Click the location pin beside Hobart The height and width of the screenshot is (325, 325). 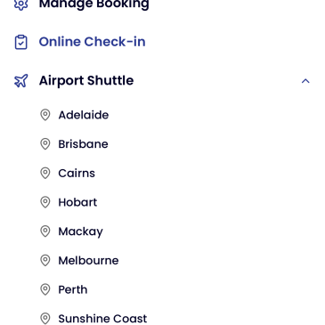pyautogui.click(x=45, y=202)
